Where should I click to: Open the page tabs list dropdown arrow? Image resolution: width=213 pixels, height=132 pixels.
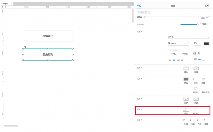132,4
